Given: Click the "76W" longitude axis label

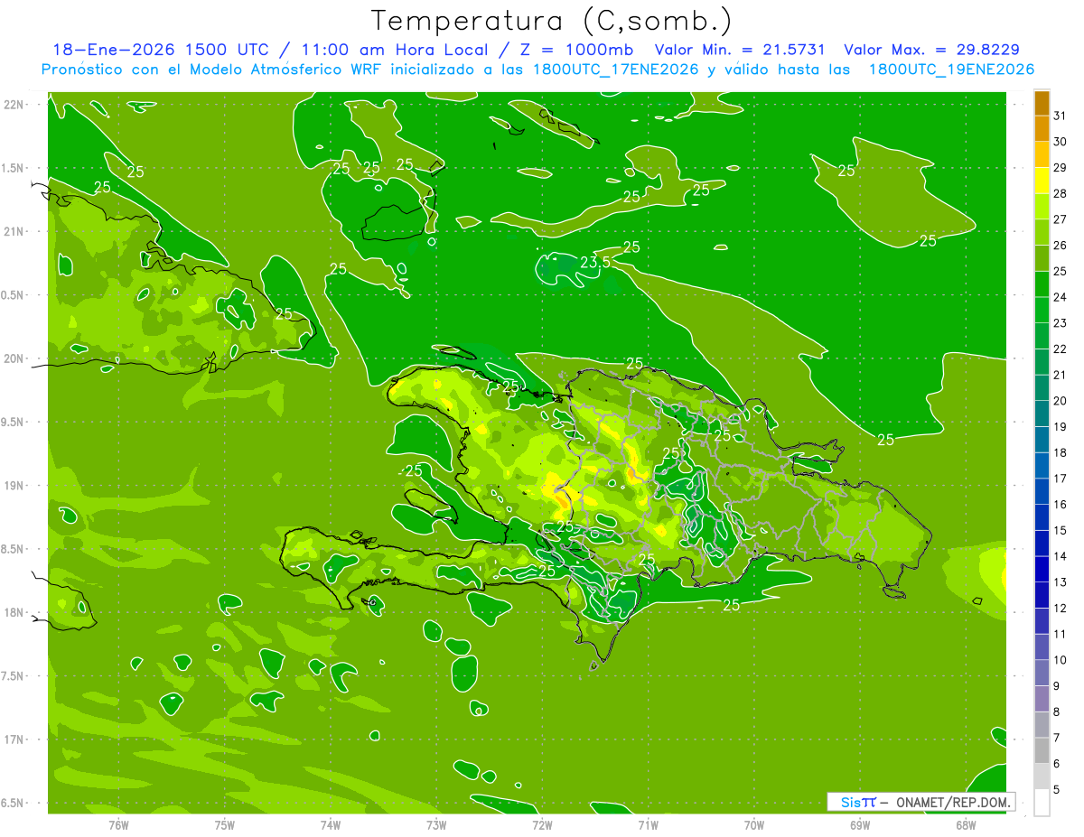Looking at the screenshot, I should tap(118, 824).
